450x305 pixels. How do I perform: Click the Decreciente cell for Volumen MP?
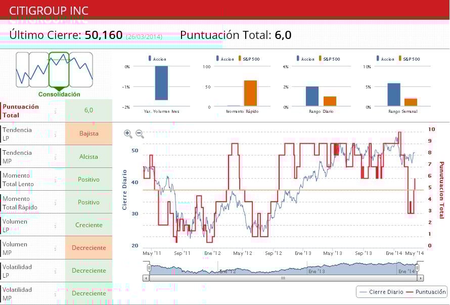click(88, 247)
